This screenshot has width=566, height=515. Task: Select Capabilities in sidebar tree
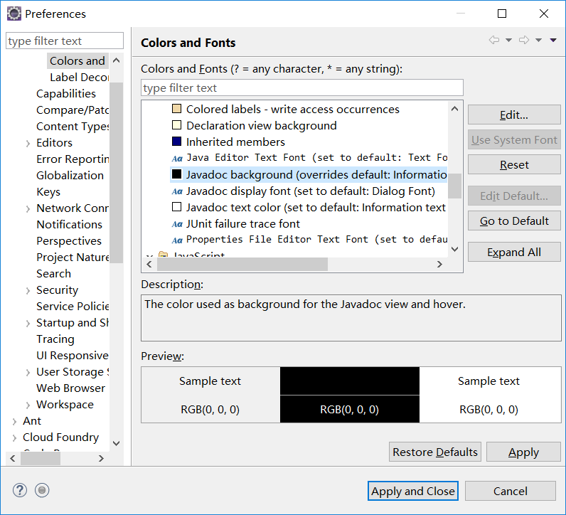[66, 93]
